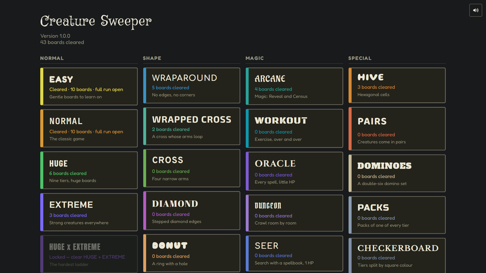This screenshot has width=486, height=273.
Task: Click the locked HUGE x EXTREME card
Action: 89,254
